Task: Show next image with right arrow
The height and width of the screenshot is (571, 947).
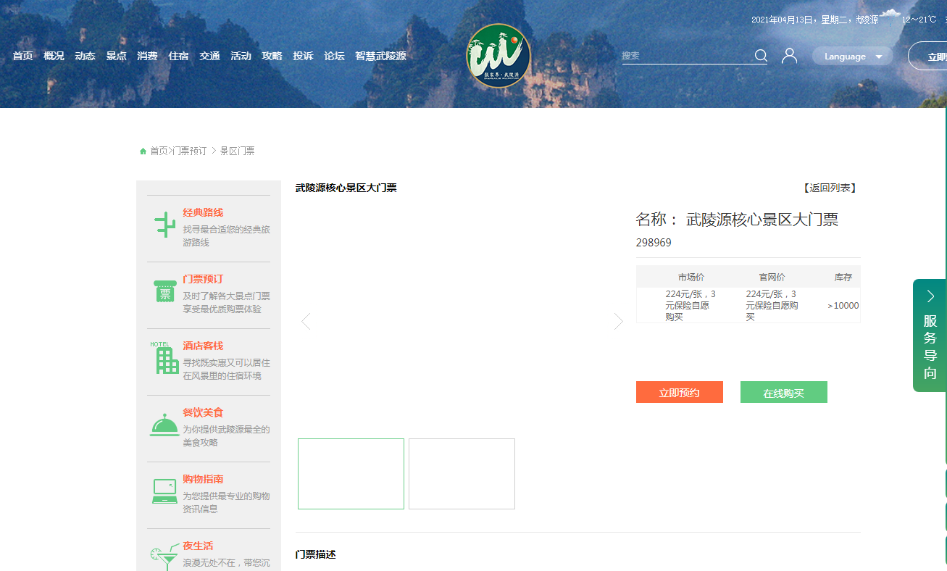Action: click(618, 321)
